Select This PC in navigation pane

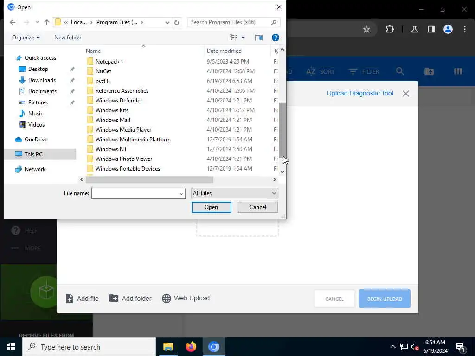coord(33,154)
